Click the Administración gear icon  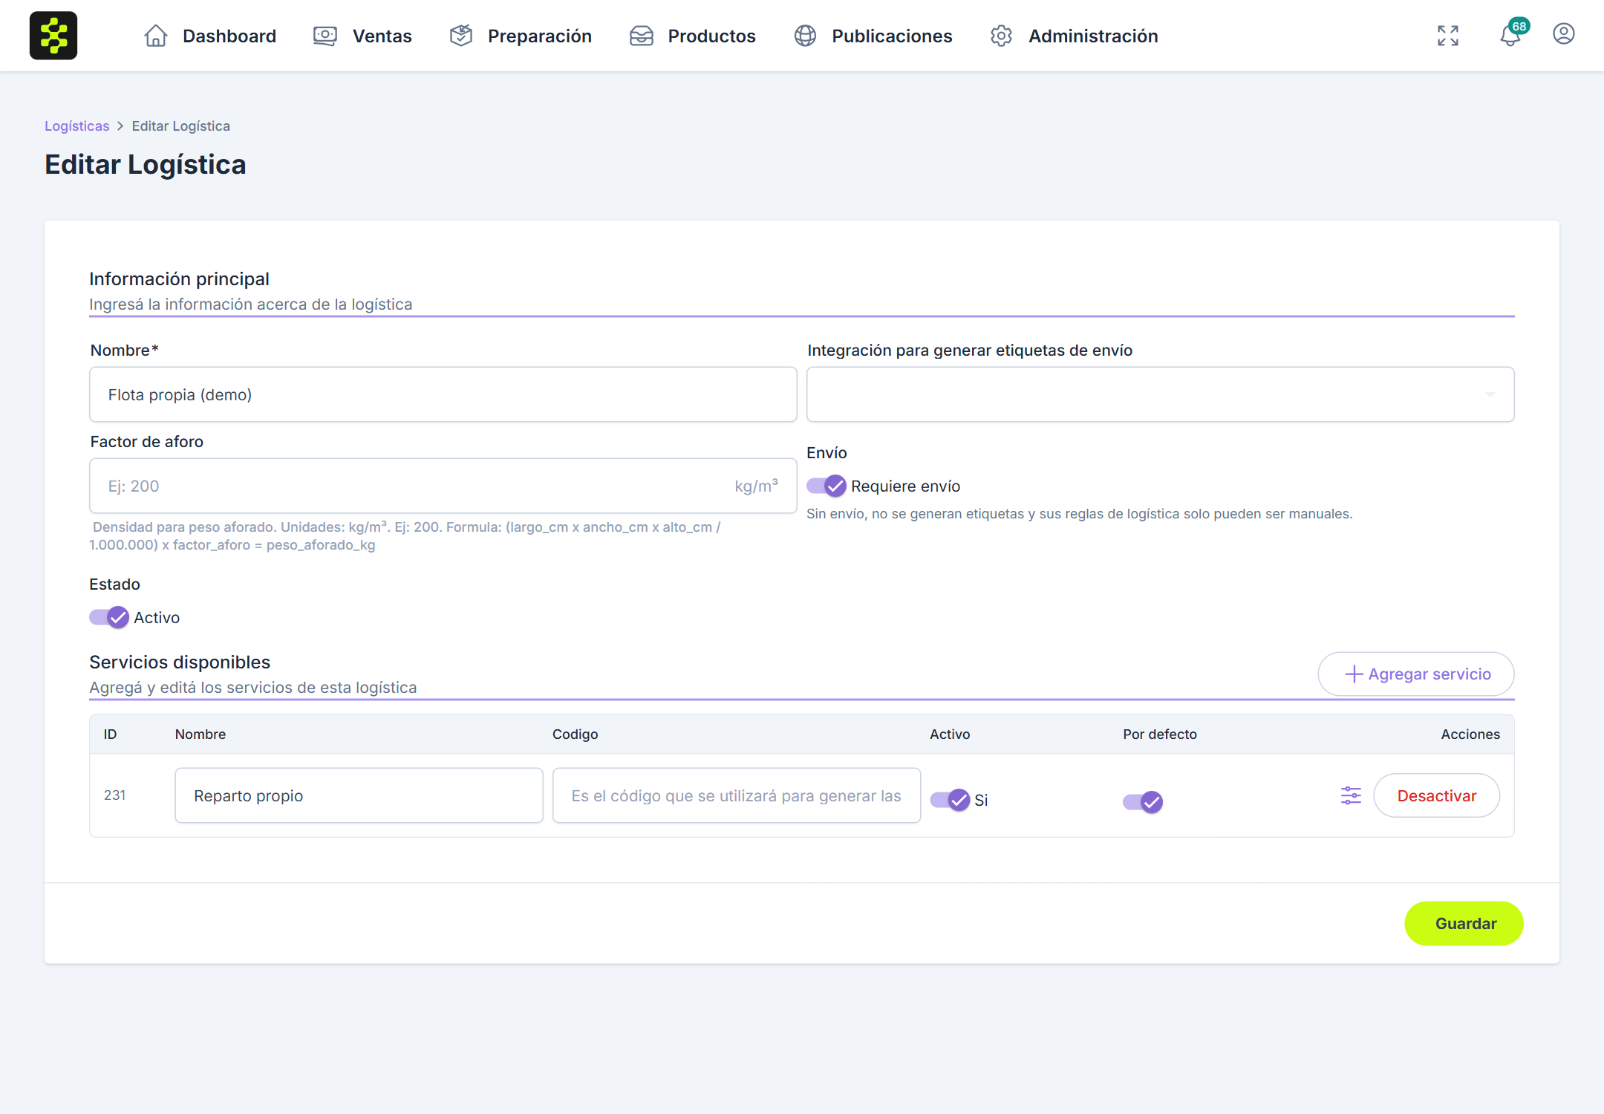point(1002,36)
